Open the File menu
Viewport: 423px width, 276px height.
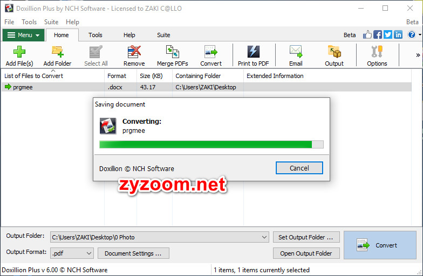tap(9, 22)
